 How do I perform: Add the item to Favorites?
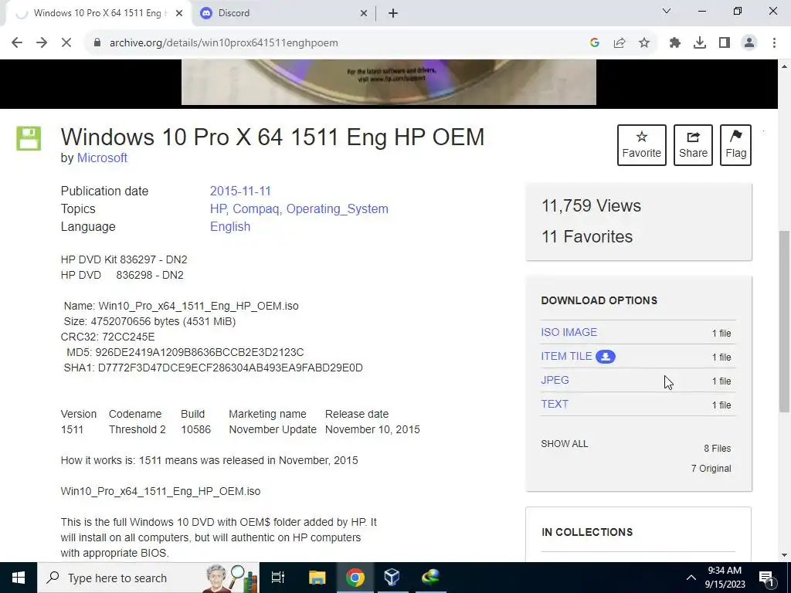point(641,145)
